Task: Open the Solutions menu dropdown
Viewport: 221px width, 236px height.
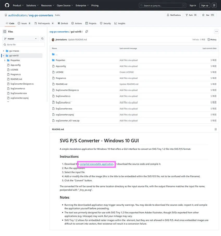Action: (32, 5)
